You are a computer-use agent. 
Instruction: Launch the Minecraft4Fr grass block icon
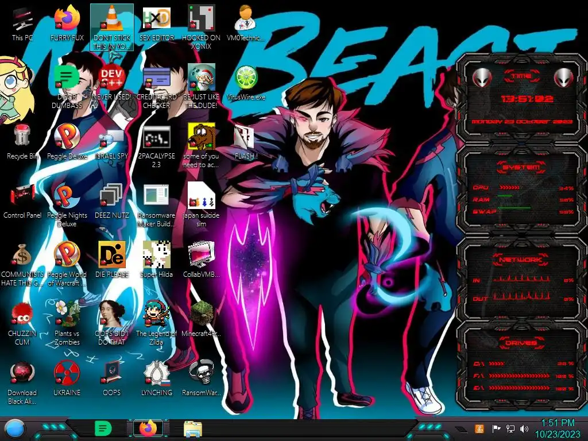point(201,319)
